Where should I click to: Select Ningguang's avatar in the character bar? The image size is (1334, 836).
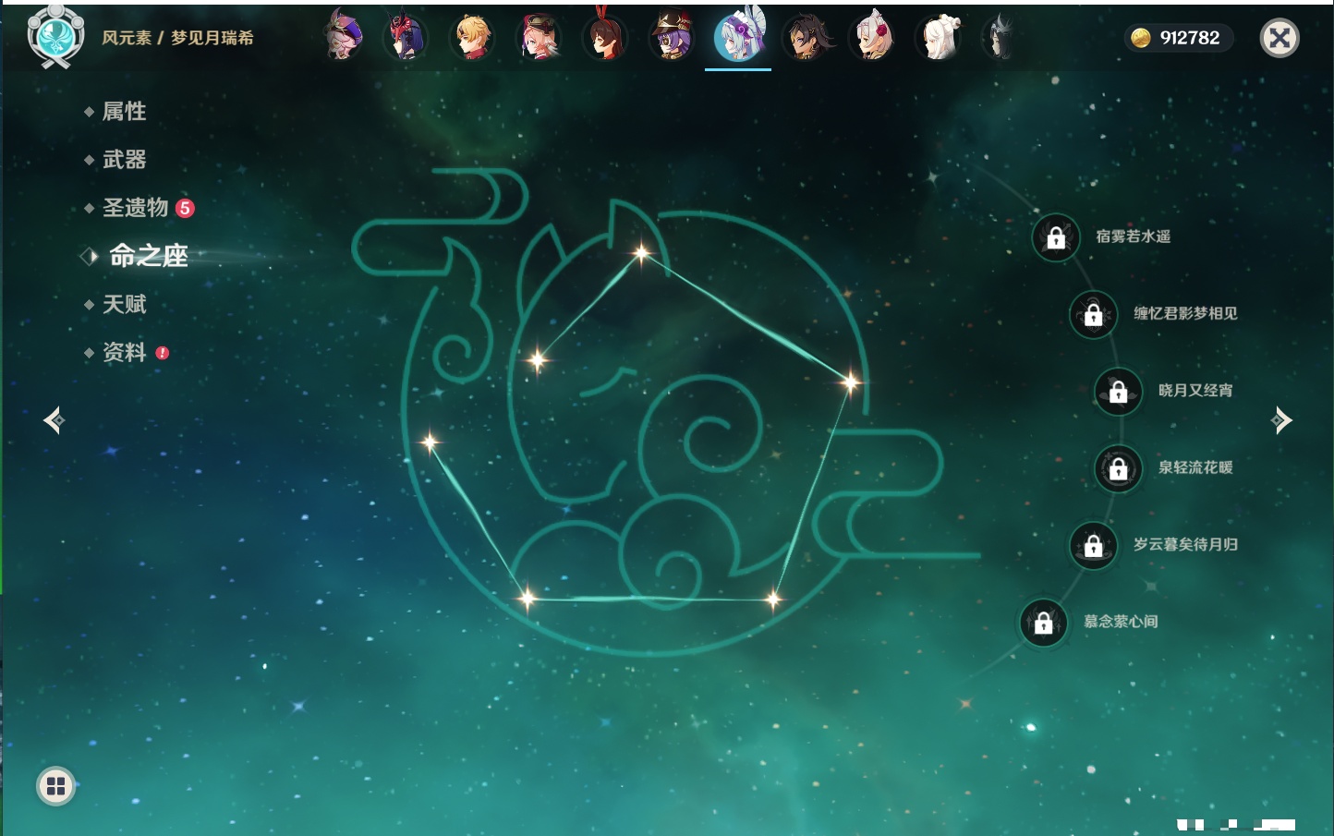point(938,39)
